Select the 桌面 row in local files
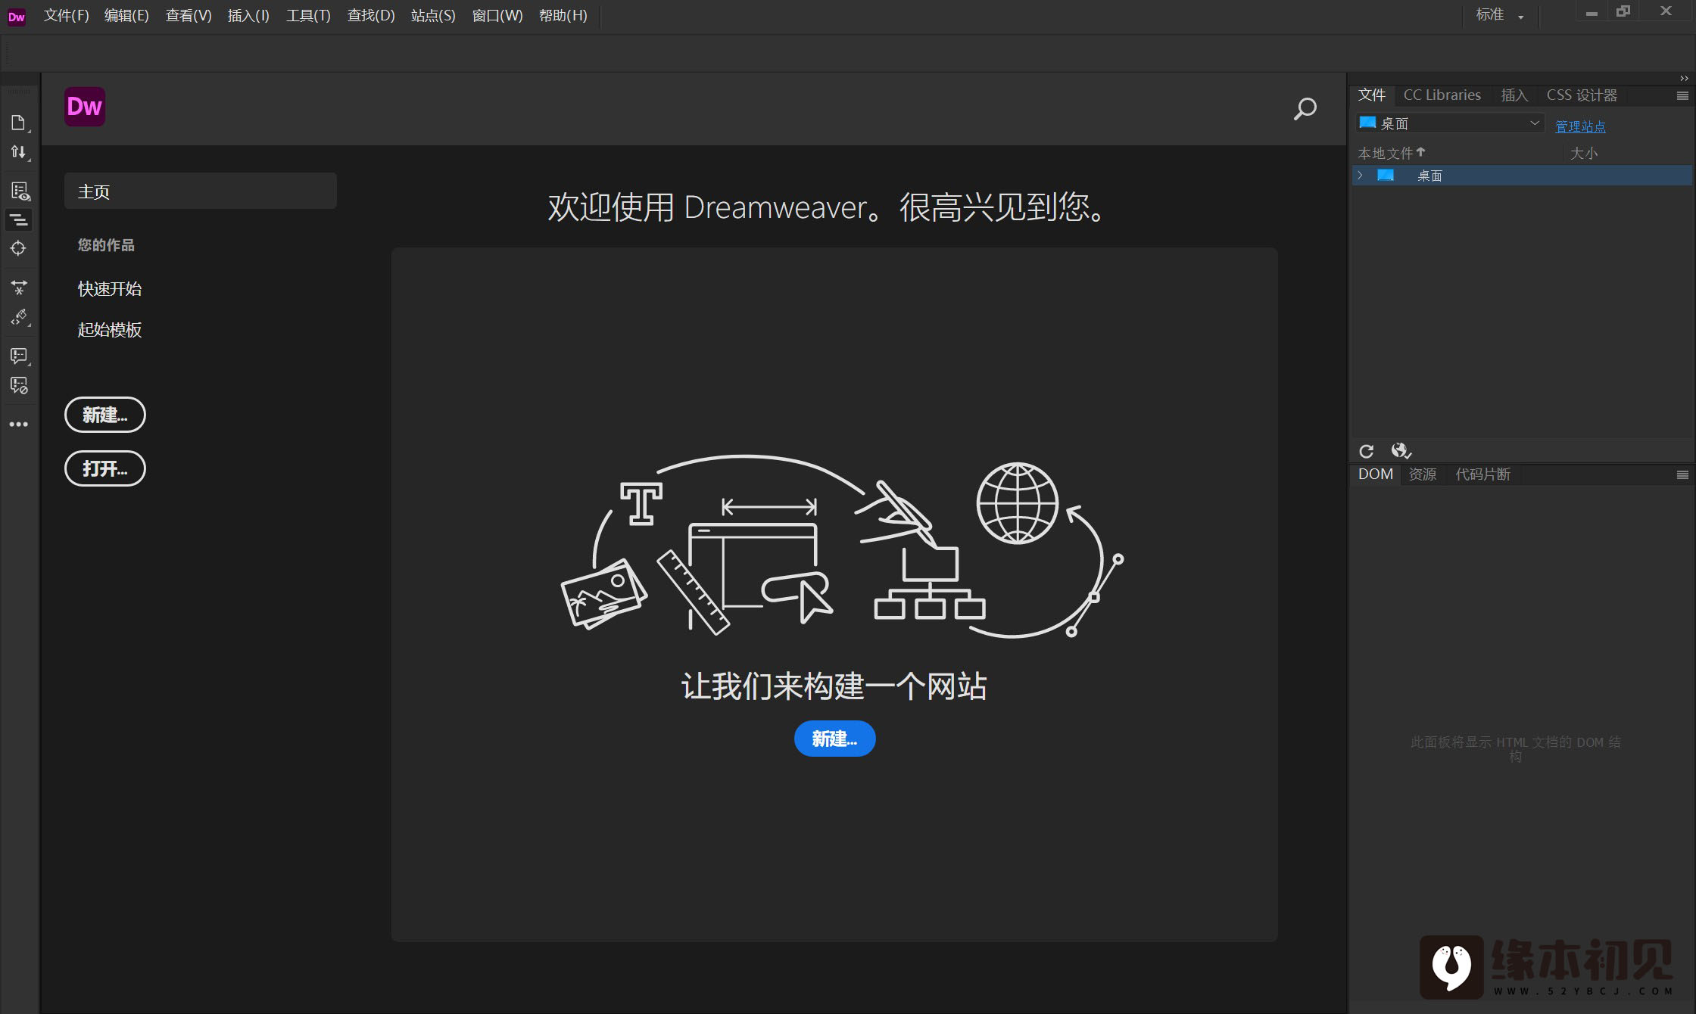Image resolution: width=1696 pixels, height=1014 pixels. pos(1522,176)
